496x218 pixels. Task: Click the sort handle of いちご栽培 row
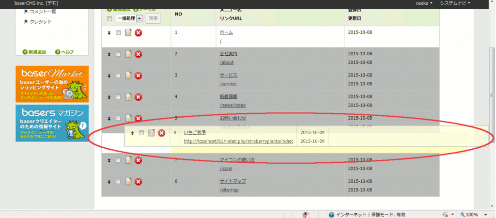coord(133,133)
